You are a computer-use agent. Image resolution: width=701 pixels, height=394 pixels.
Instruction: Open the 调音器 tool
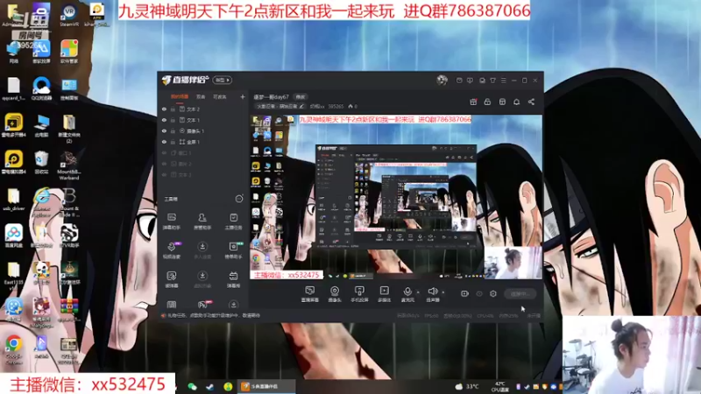(x=172, y=279)
